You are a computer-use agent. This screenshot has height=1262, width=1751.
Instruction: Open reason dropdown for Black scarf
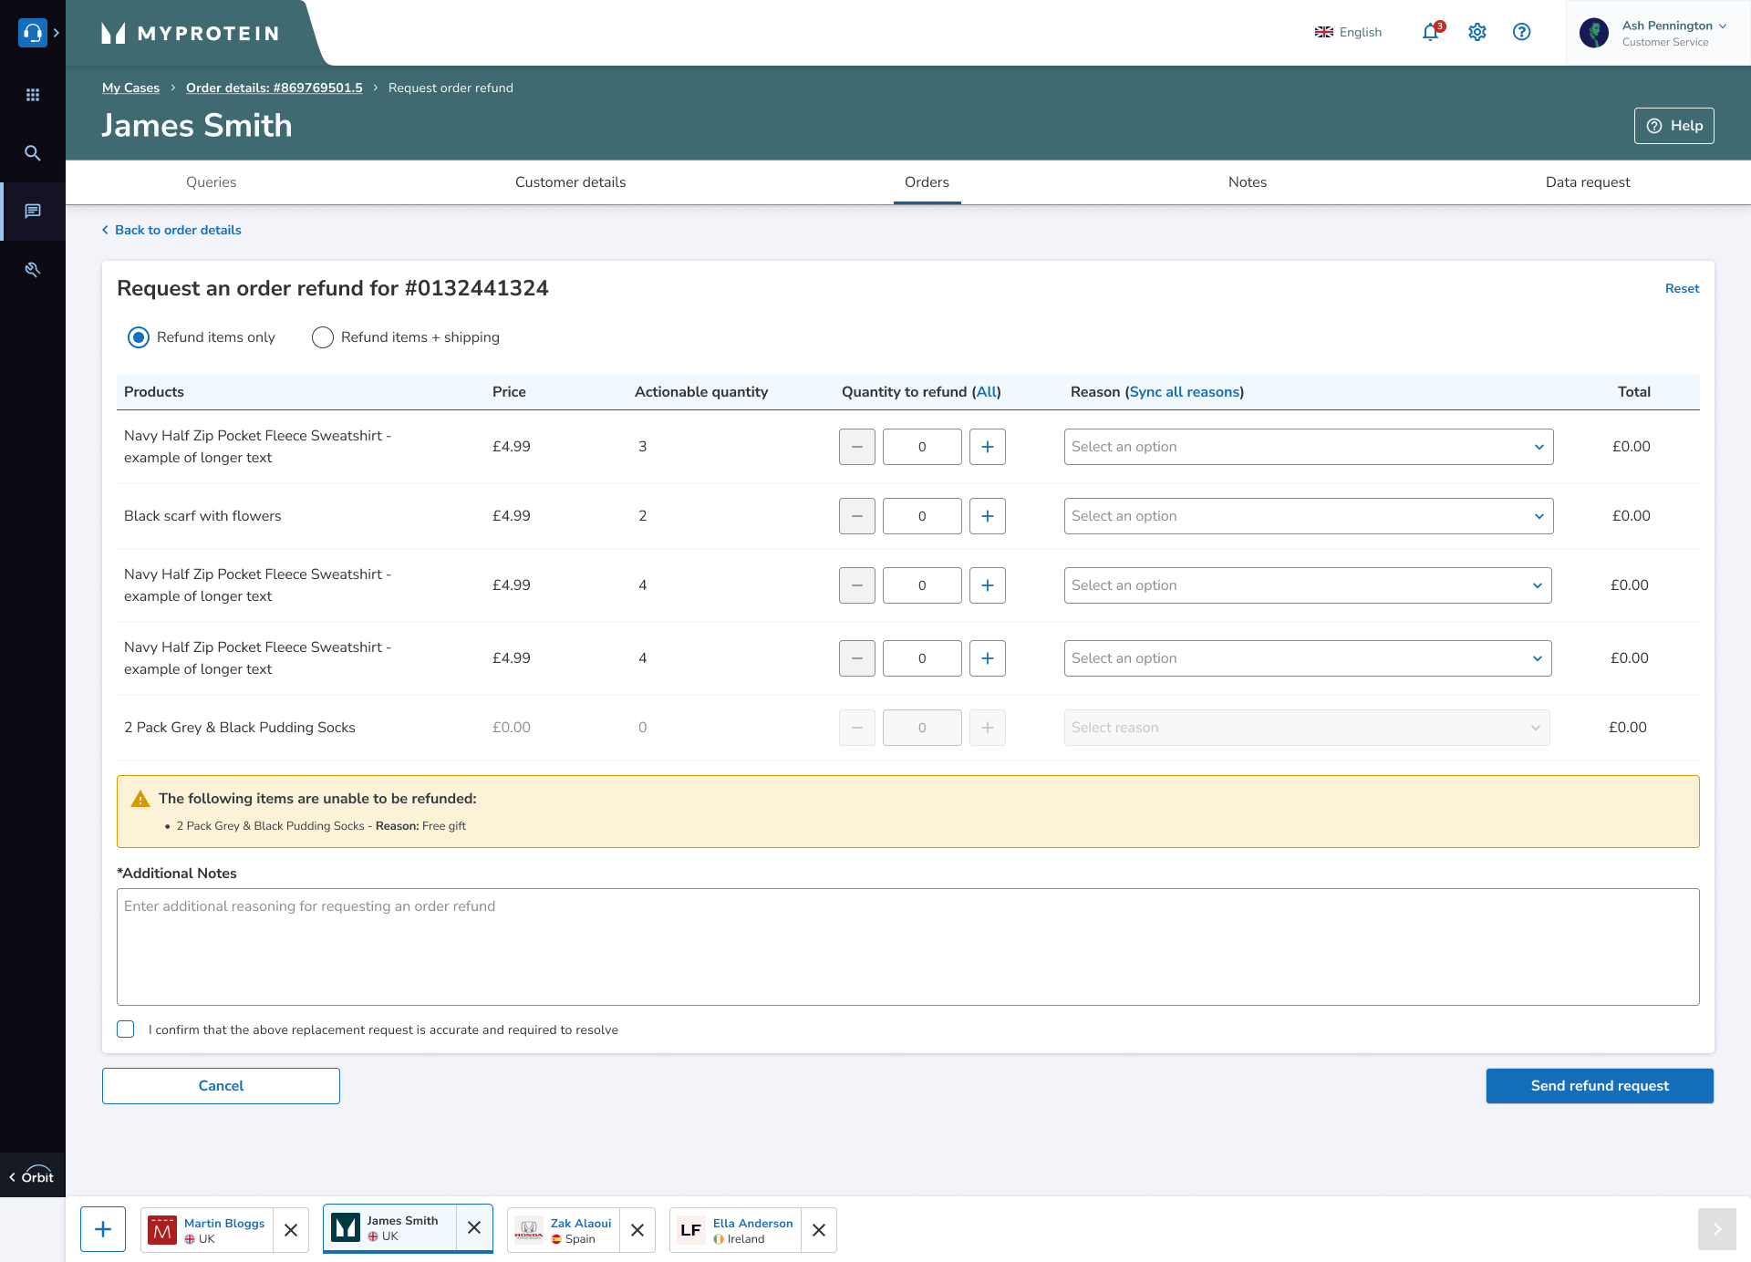(1308, 516)
